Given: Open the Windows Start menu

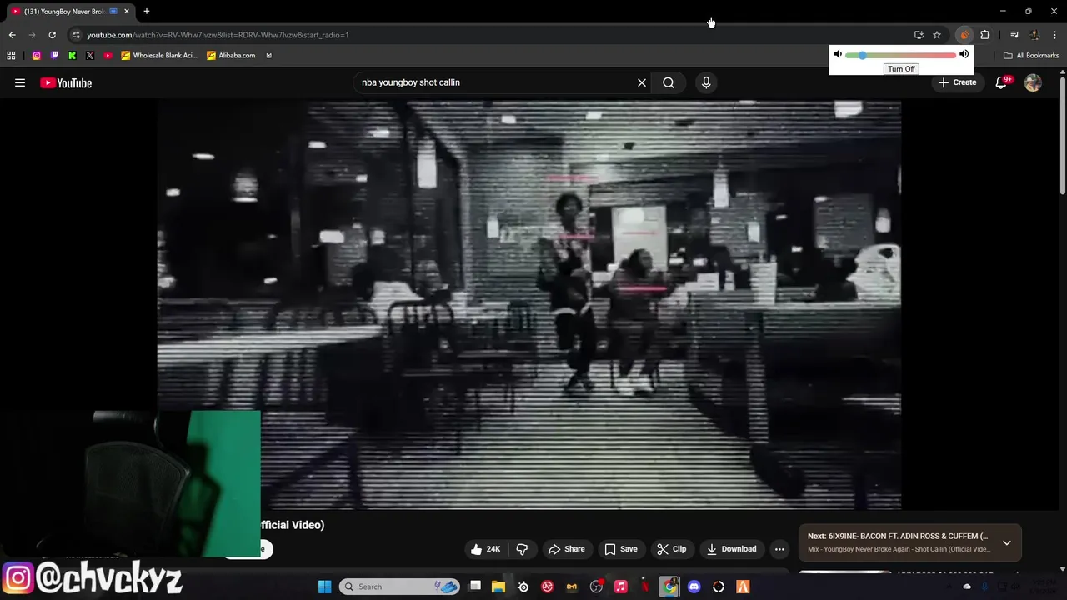Looking at the screenshot, I should click(324, 587).
